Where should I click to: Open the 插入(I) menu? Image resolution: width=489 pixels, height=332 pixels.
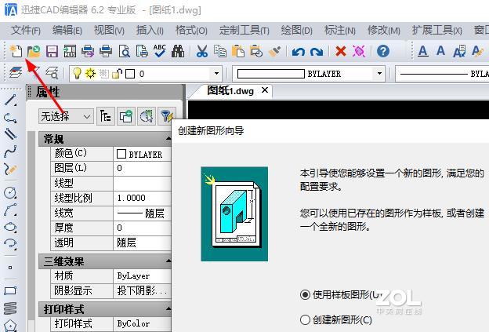pyautogui.click(x=150, y=31)
